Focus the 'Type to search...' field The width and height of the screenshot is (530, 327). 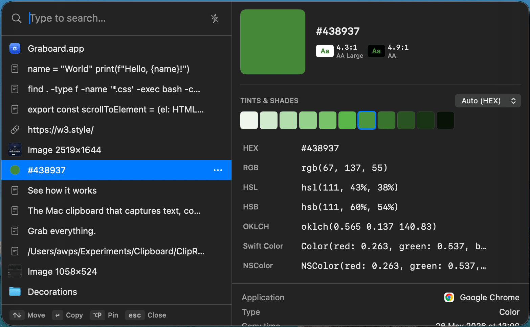[x=117, y=18]
